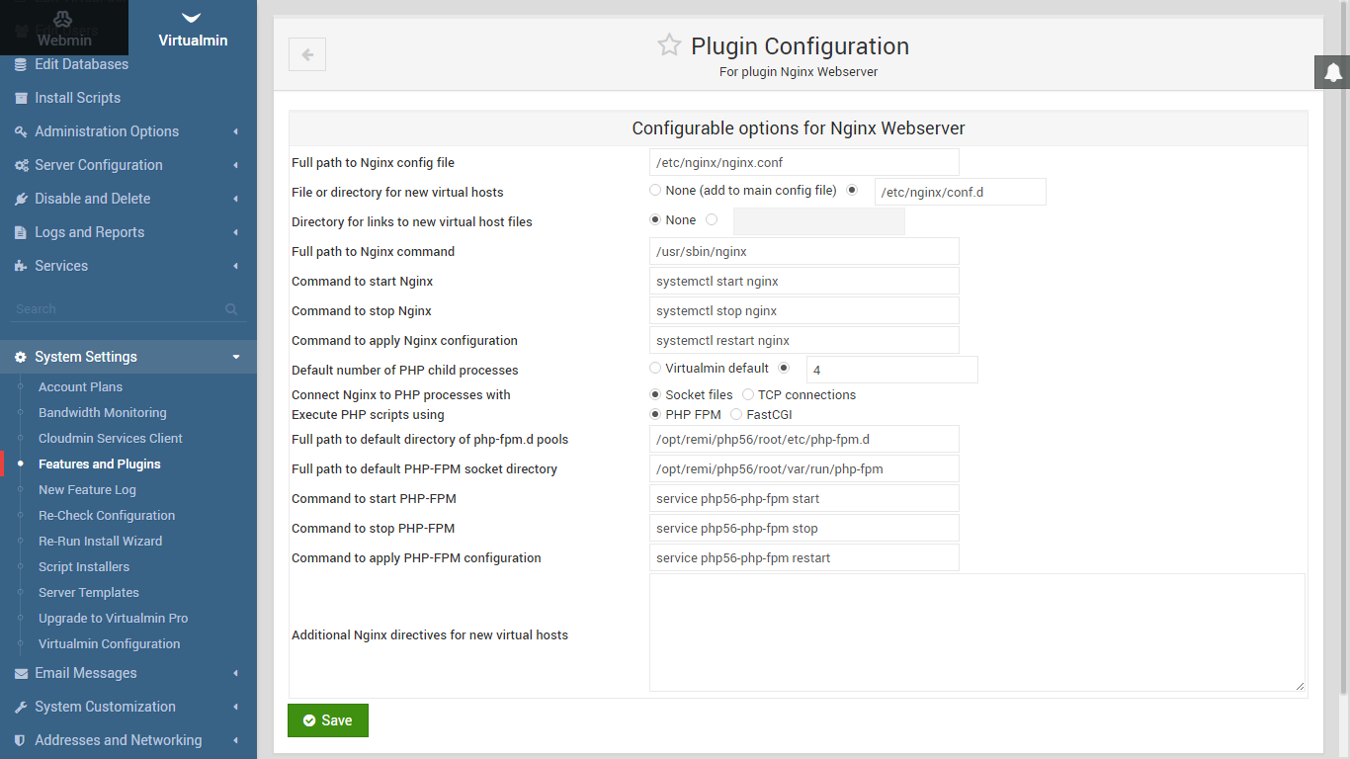1350x759 pixels.
Task: Select Virtualmin default for PHP child processes
Action: [x=655, y=368]
